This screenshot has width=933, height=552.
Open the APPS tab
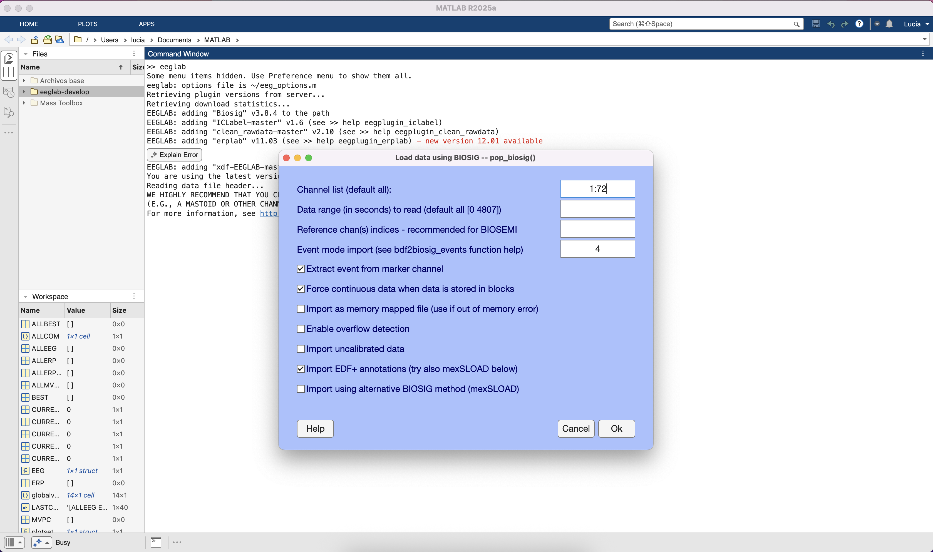(x=147, y=24)
